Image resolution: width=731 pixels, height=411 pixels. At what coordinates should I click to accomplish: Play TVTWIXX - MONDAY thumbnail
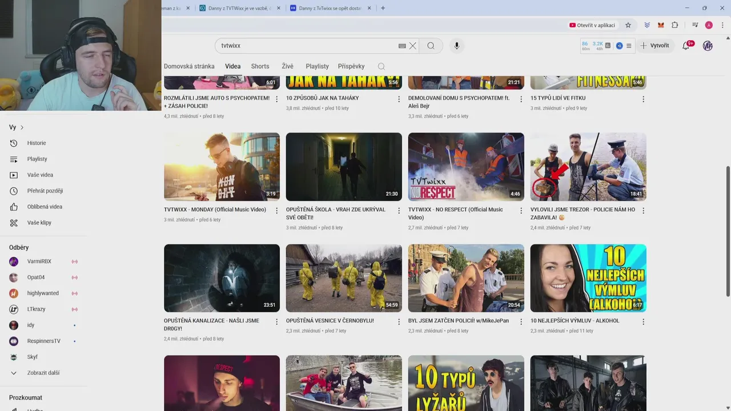[222, 167]
